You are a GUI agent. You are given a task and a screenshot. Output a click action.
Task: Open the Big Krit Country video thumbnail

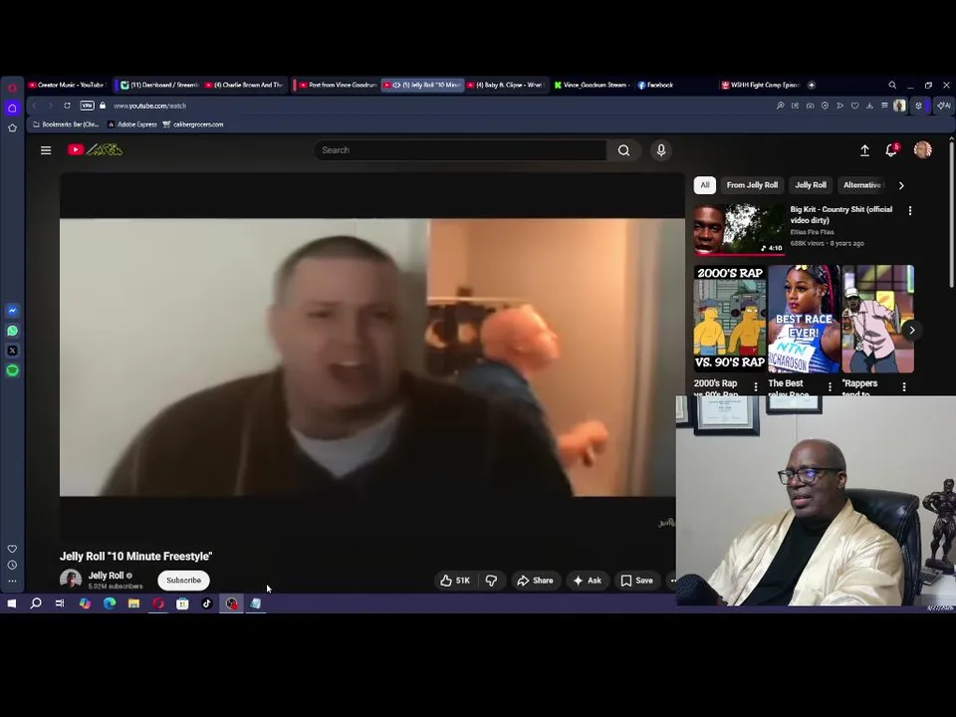pyautogui.click(x=739, y=229)
